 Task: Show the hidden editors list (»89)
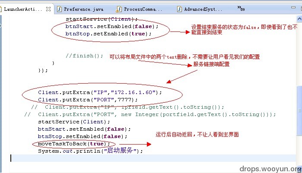point(241,8)
